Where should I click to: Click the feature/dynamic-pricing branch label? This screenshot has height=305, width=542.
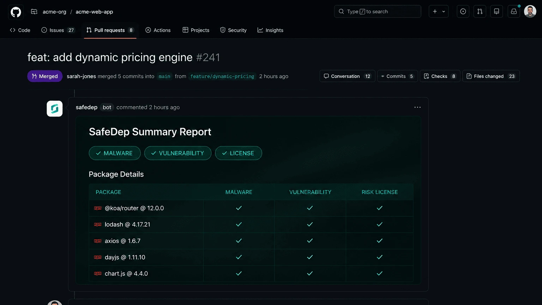point(222,76)
